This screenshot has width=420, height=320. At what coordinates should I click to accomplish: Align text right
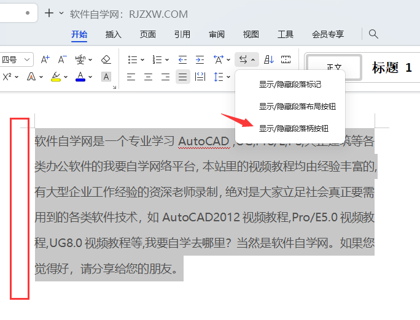(165, 77)
